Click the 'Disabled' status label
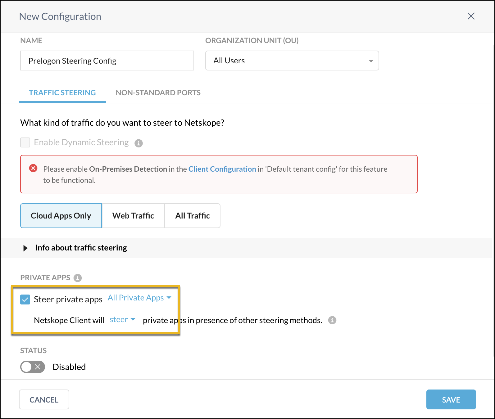 (x=69, y=367)
